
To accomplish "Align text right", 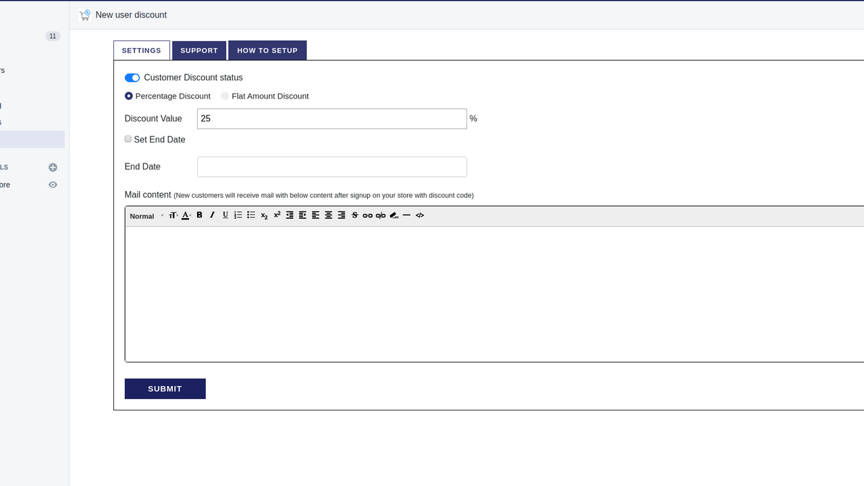I will [342, 215].
